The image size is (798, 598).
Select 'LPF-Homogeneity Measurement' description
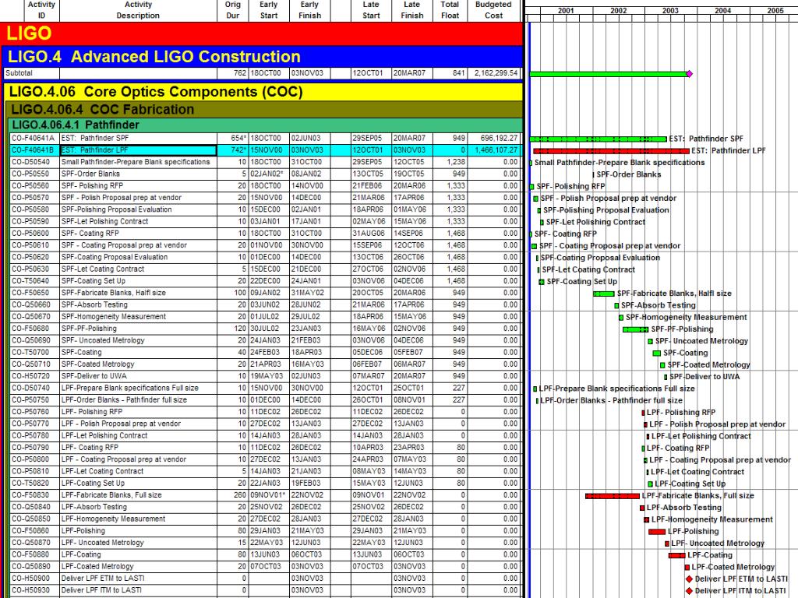tap(113, 519)
